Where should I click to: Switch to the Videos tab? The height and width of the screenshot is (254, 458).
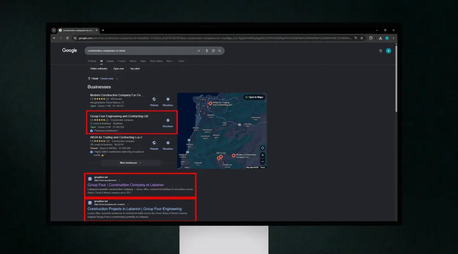pyautogui.click(x=133, y=61)
